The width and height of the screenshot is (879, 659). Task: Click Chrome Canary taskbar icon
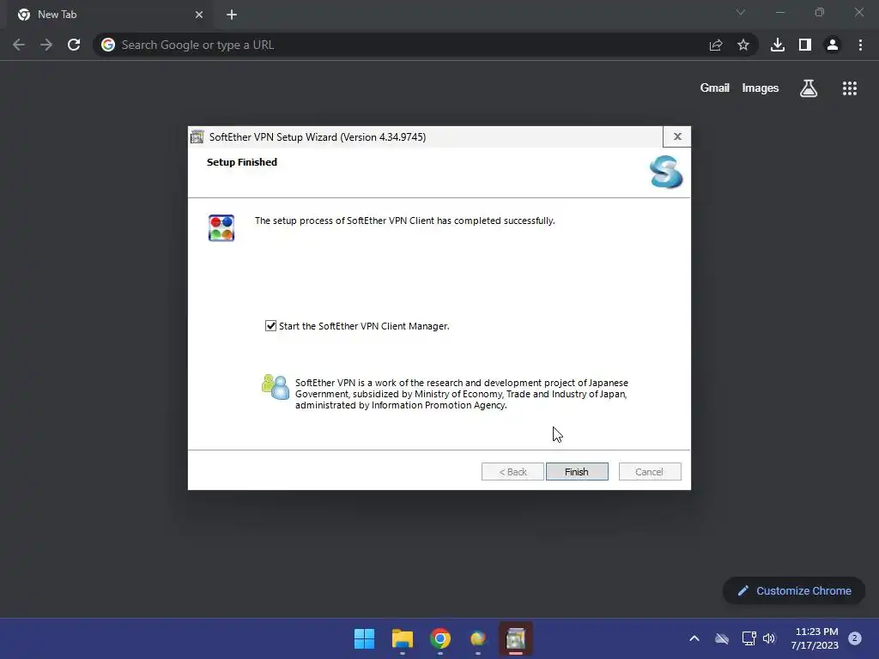(478, 638)
